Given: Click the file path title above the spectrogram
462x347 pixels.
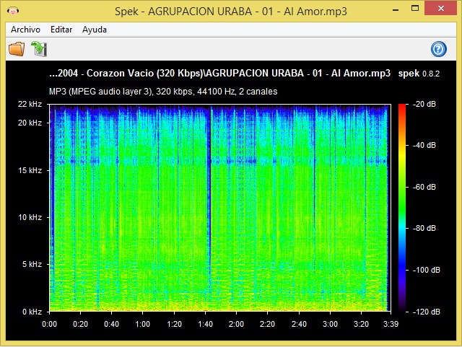Looking at the screenshot, I should (x=219, y=73).
